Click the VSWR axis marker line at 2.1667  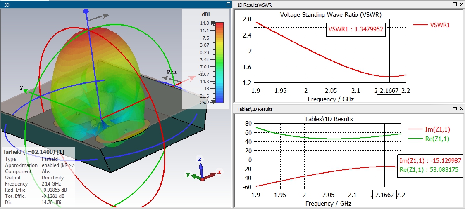[x=389, y=50]
